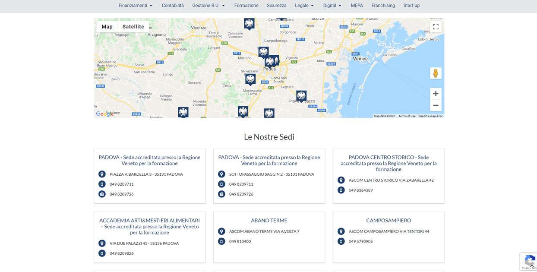Click the address SOTTOPASSAGGIO SAGGIN 2 - 35131 PADOVA
The image size is (537, 272).
click(x=272, y=174)
